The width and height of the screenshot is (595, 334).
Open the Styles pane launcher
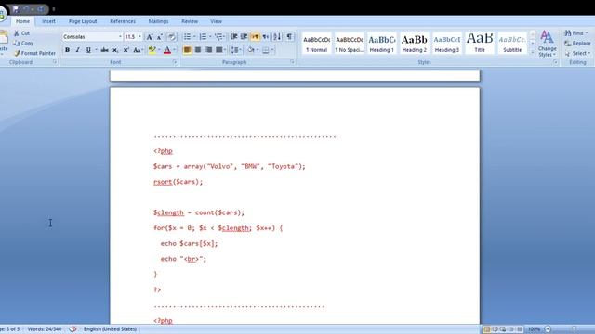point(556,62)
